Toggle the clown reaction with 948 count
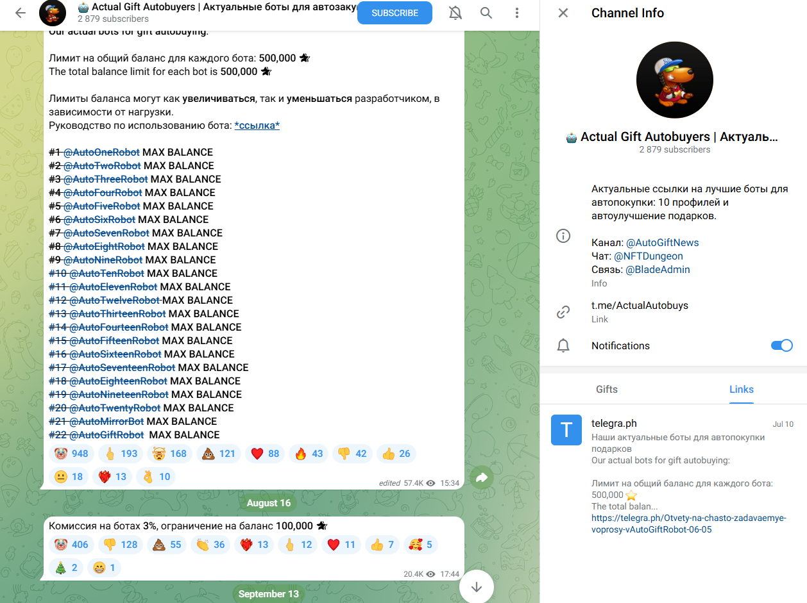This screenshot has height=603, width=807. coord(71,454)
